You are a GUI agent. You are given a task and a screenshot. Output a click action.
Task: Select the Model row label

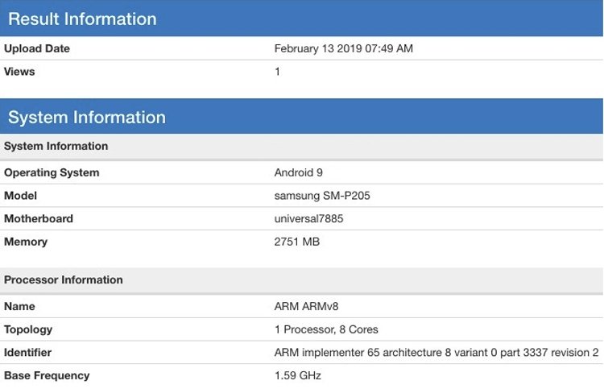(x=20, y=196)
